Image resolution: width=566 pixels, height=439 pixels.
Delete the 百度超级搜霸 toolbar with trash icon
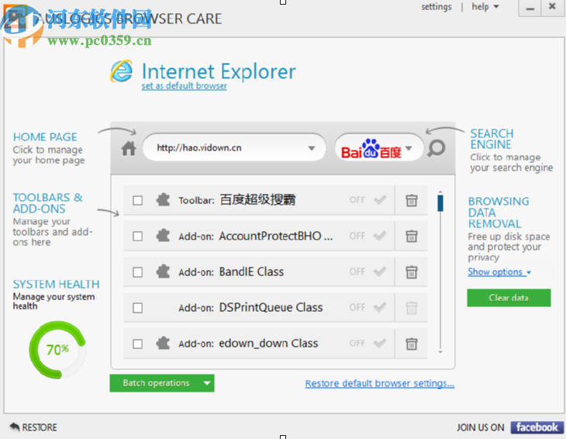tap(412, 200)
